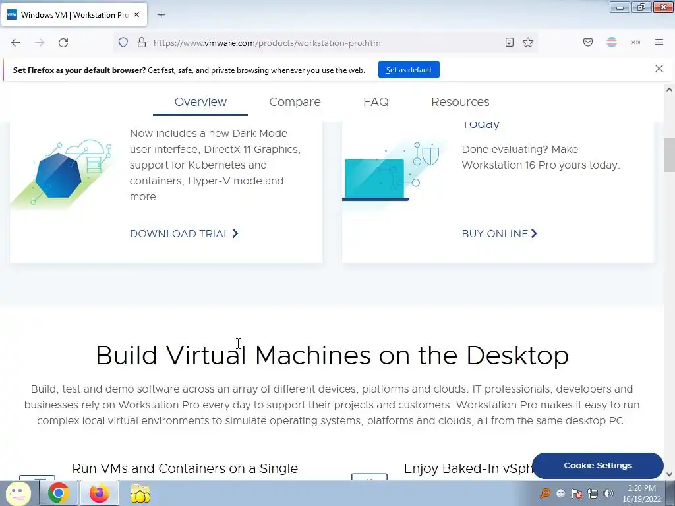The width and height of the screenshot is (675, 506).
Task: Select the Windows VM Workstation Pro tab
Action: click(x=74, y=15)
